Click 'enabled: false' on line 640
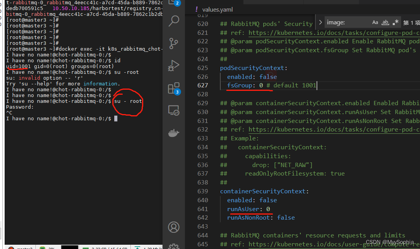The height and width of the screenshot is (249, 420). pyautogui.click(x=252, y=200)
